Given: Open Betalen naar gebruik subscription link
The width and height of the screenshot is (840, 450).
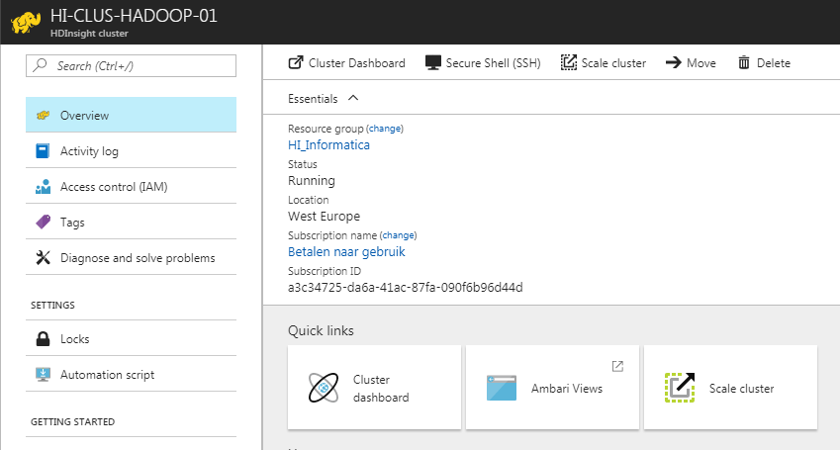Looking at the screenshot, I should [x=346, y=252].
